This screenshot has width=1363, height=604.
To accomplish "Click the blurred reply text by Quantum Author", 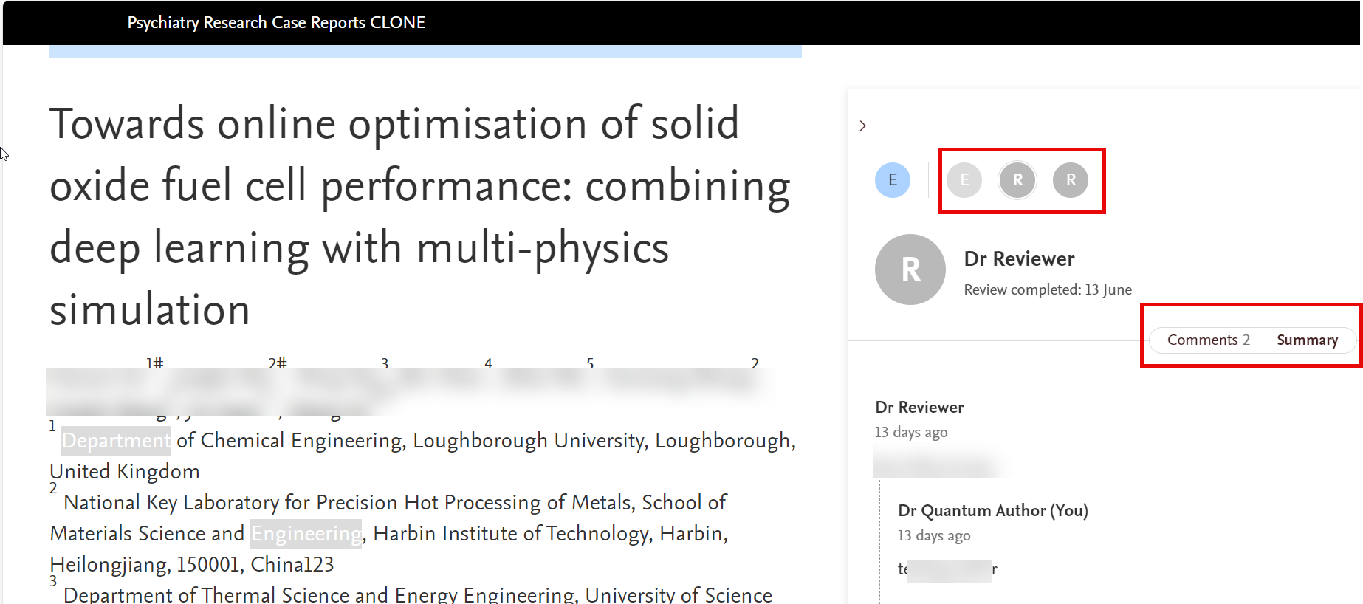I will coord(948,569).
